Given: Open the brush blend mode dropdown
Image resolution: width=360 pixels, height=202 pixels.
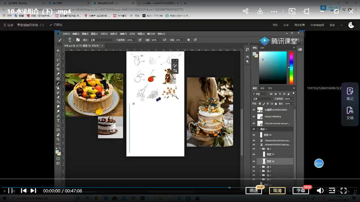Looking at the screenshot, I should click(x=102, y=40).
